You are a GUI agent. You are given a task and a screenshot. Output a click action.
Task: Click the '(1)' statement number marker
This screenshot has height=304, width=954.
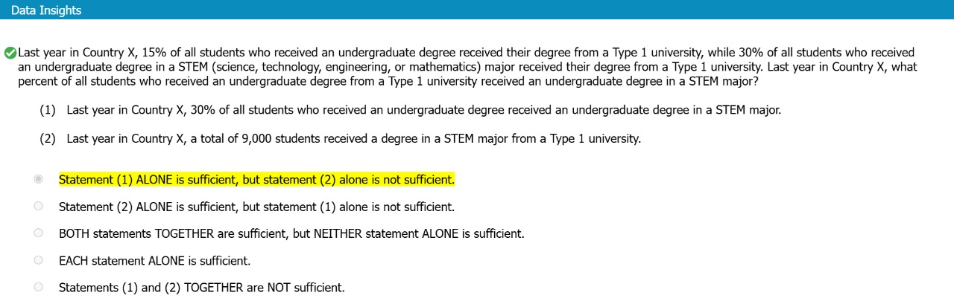tap(48, 110)
